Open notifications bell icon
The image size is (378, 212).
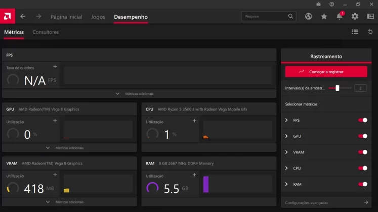340,16
